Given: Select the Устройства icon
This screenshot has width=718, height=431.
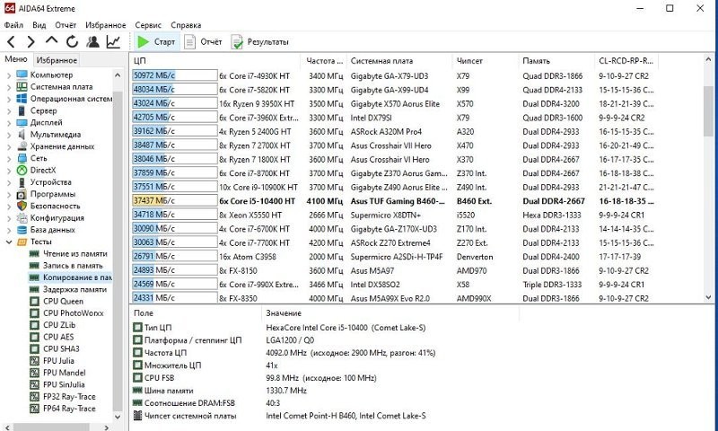Looking at the screenshot, I should [x=22, y=182].
